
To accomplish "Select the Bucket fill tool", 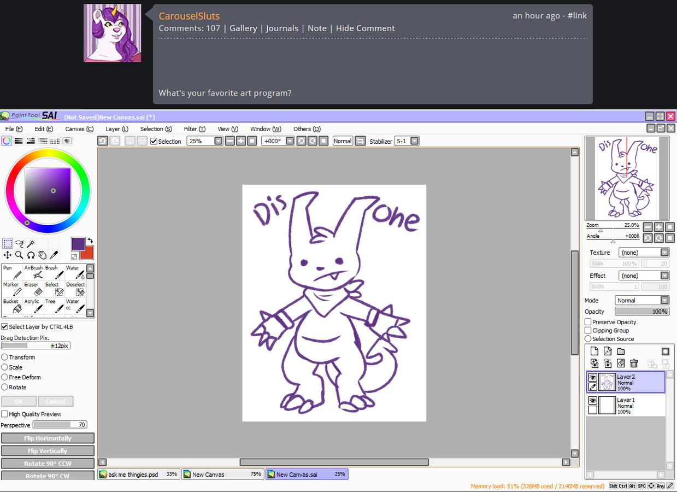I will tap(12, 306).
